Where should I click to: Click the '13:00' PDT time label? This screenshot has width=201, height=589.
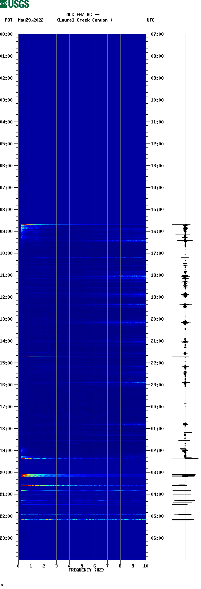[7, 319]
